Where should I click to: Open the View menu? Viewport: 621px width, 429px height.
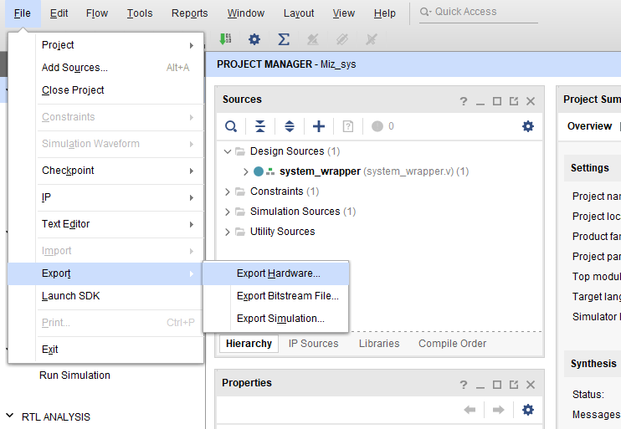pos(344,13)
